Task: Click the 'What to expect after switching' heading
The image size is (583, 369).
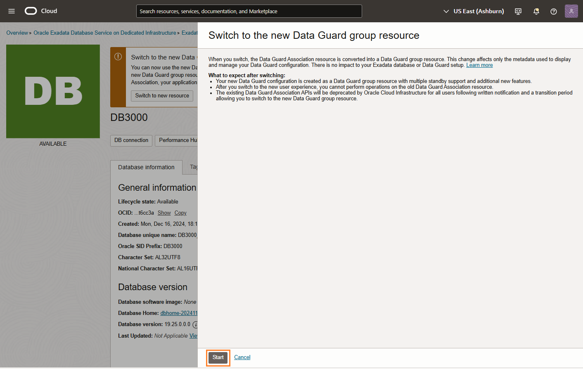Action: [247, 75]
